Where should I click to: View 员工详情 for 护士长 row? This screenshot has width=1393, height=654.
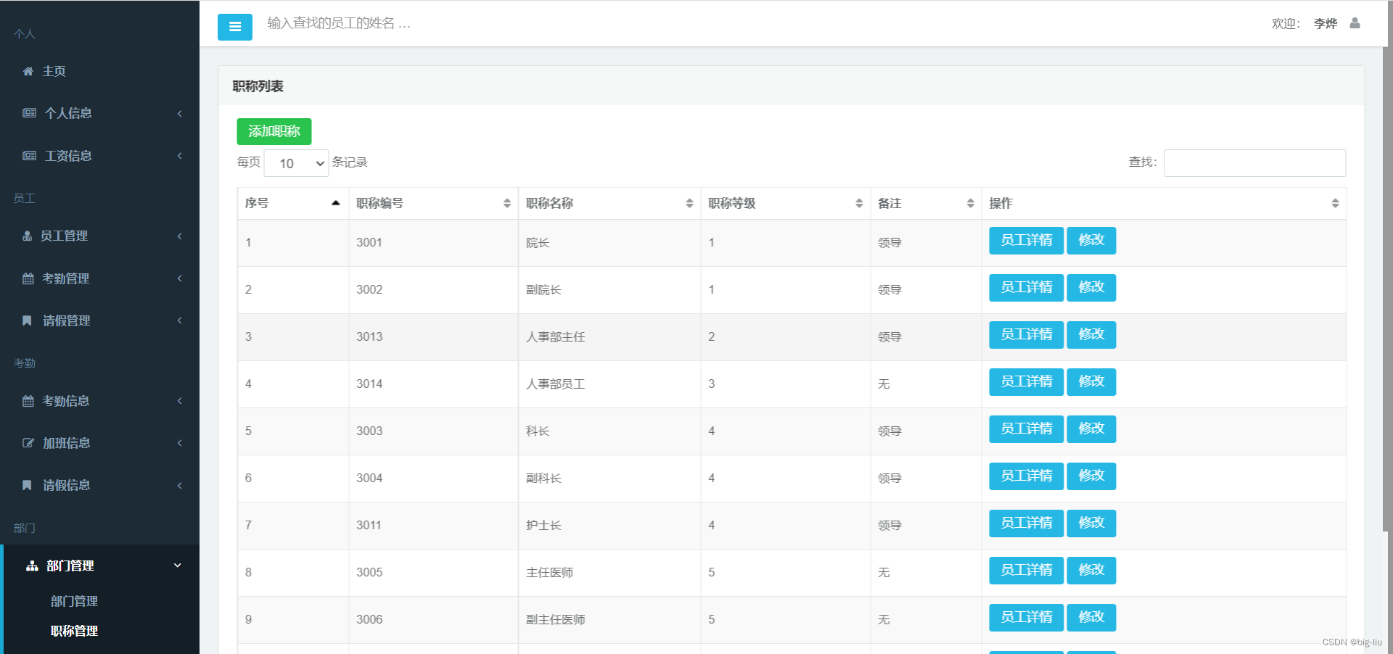tap(1026, 523)
